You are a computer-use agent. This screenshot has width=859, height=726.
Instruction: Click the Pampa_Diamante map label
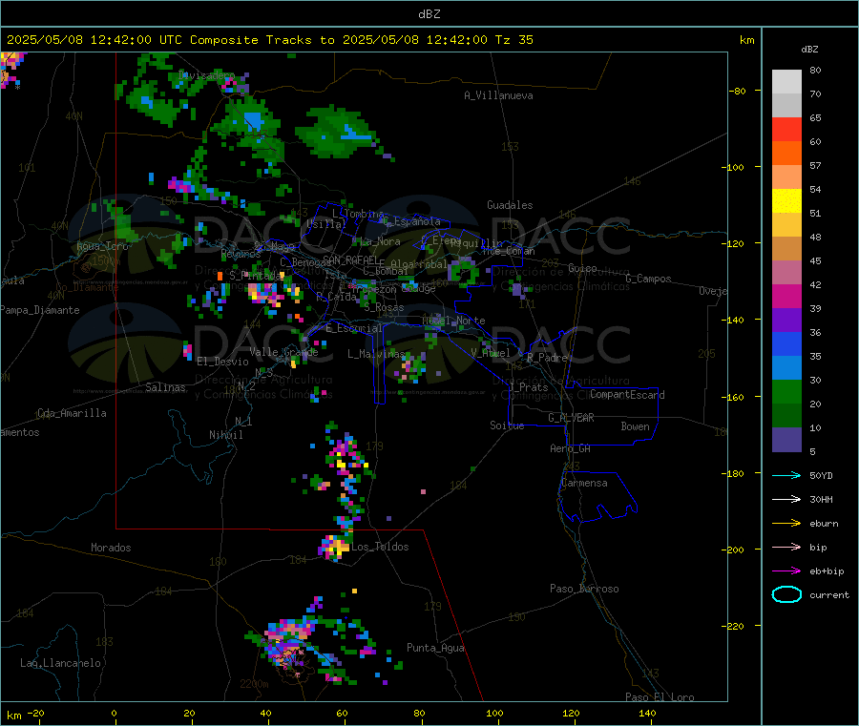(x=39, y=310)
